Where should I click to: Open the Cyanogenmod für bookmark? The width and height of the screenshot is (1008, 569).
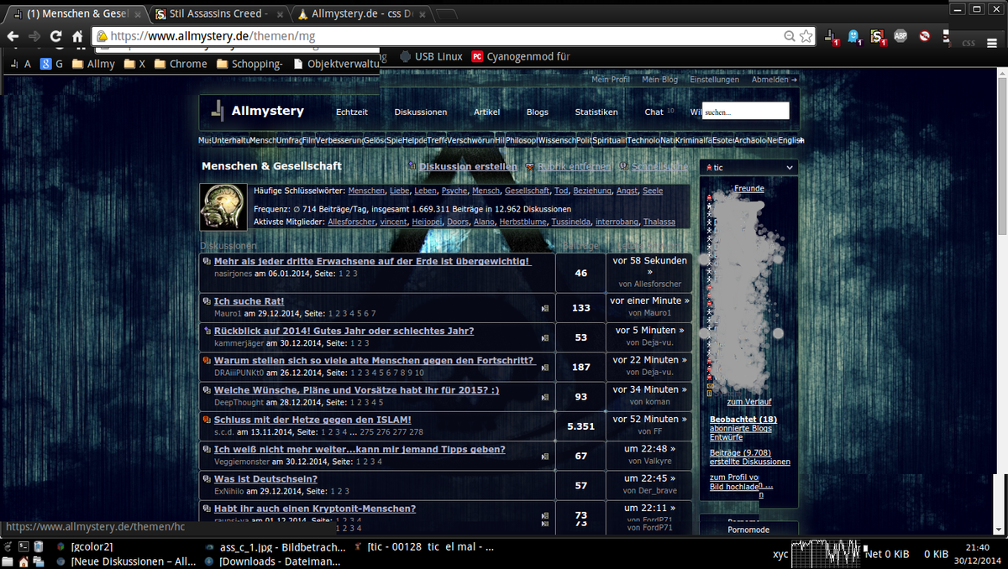point(521,56)
